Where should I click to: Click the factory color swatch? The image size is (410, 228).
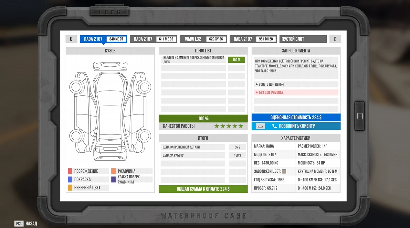coord(284,171)
